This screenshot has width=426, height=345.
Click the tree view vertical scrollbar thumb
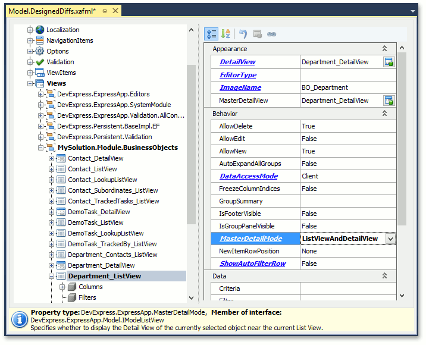pyautogui.click(x=191, y=145)
